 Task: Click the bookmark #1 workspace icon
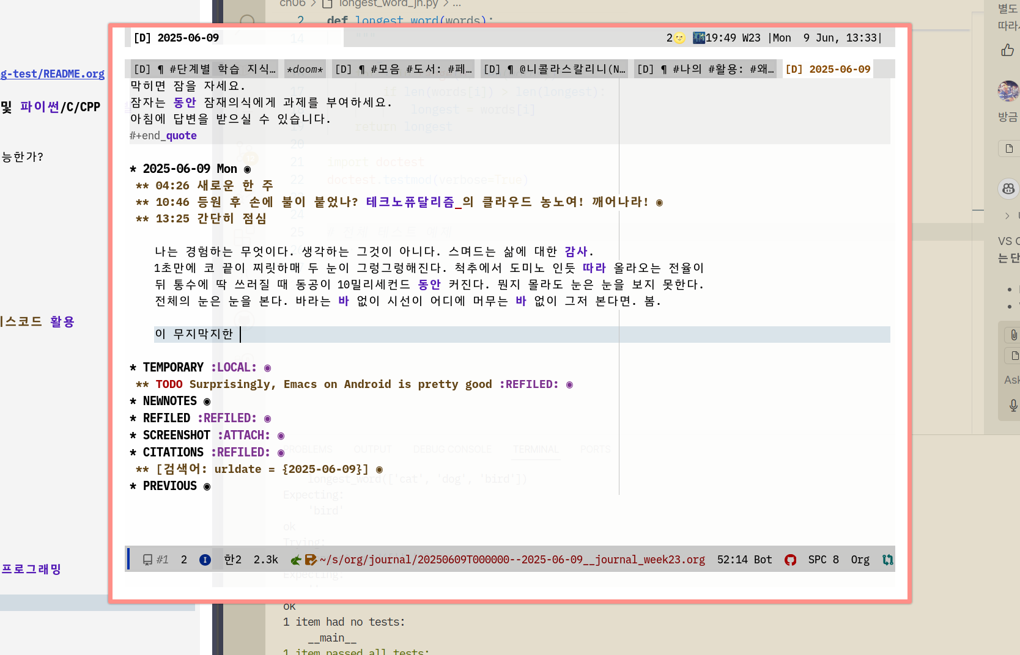pyautogui.click(x=147, y=560)
